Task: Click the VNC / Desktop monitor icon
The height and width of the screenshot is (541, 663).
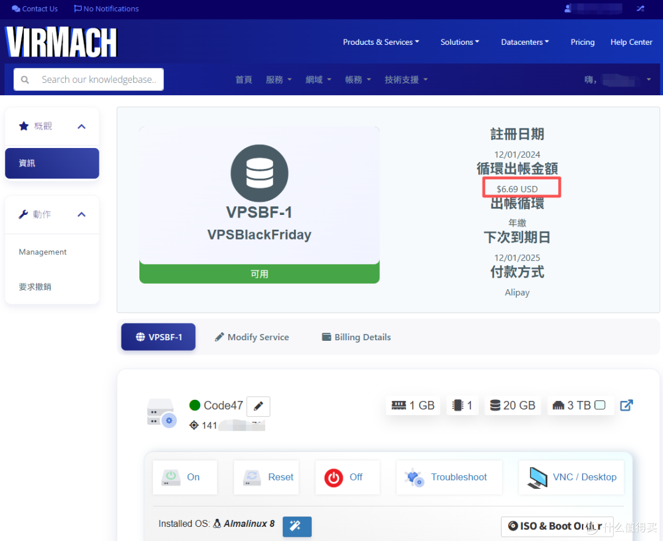Action: click(537, 478)
